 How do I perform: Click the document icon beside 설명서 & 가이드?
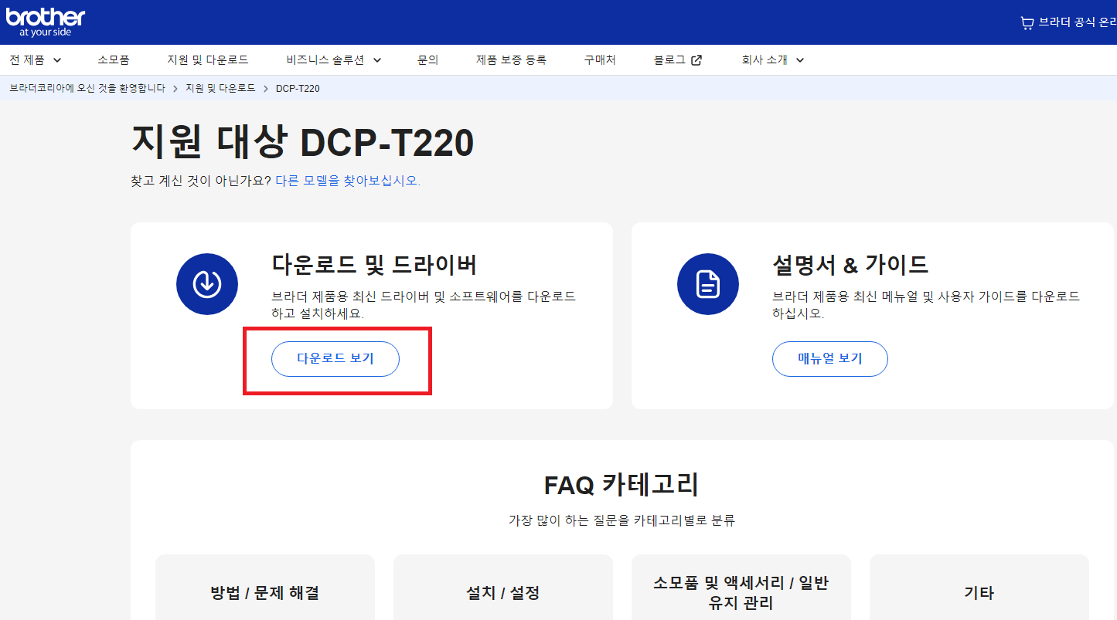click(708, 284)
